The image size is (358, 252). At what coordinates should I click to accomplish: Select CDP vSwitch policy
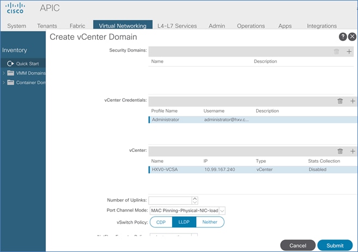pos(161,222)
